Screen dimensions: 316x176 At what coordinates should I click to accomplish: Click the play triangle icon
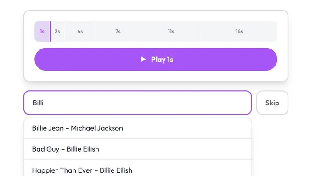(x=143, y=59)
